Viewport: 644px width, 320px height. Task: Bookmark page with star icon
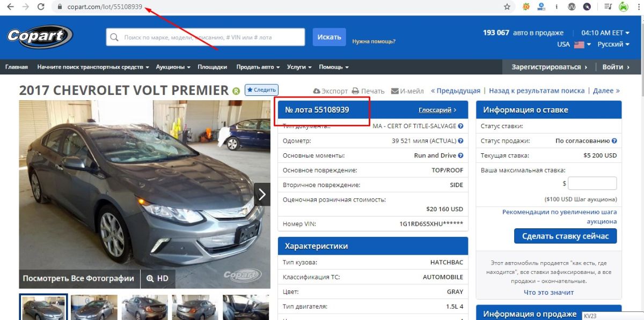tap(507, 7)
